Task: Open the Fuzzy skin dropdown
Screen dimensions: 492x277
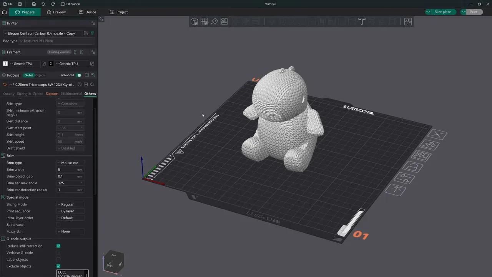Action: coord(70,231)
